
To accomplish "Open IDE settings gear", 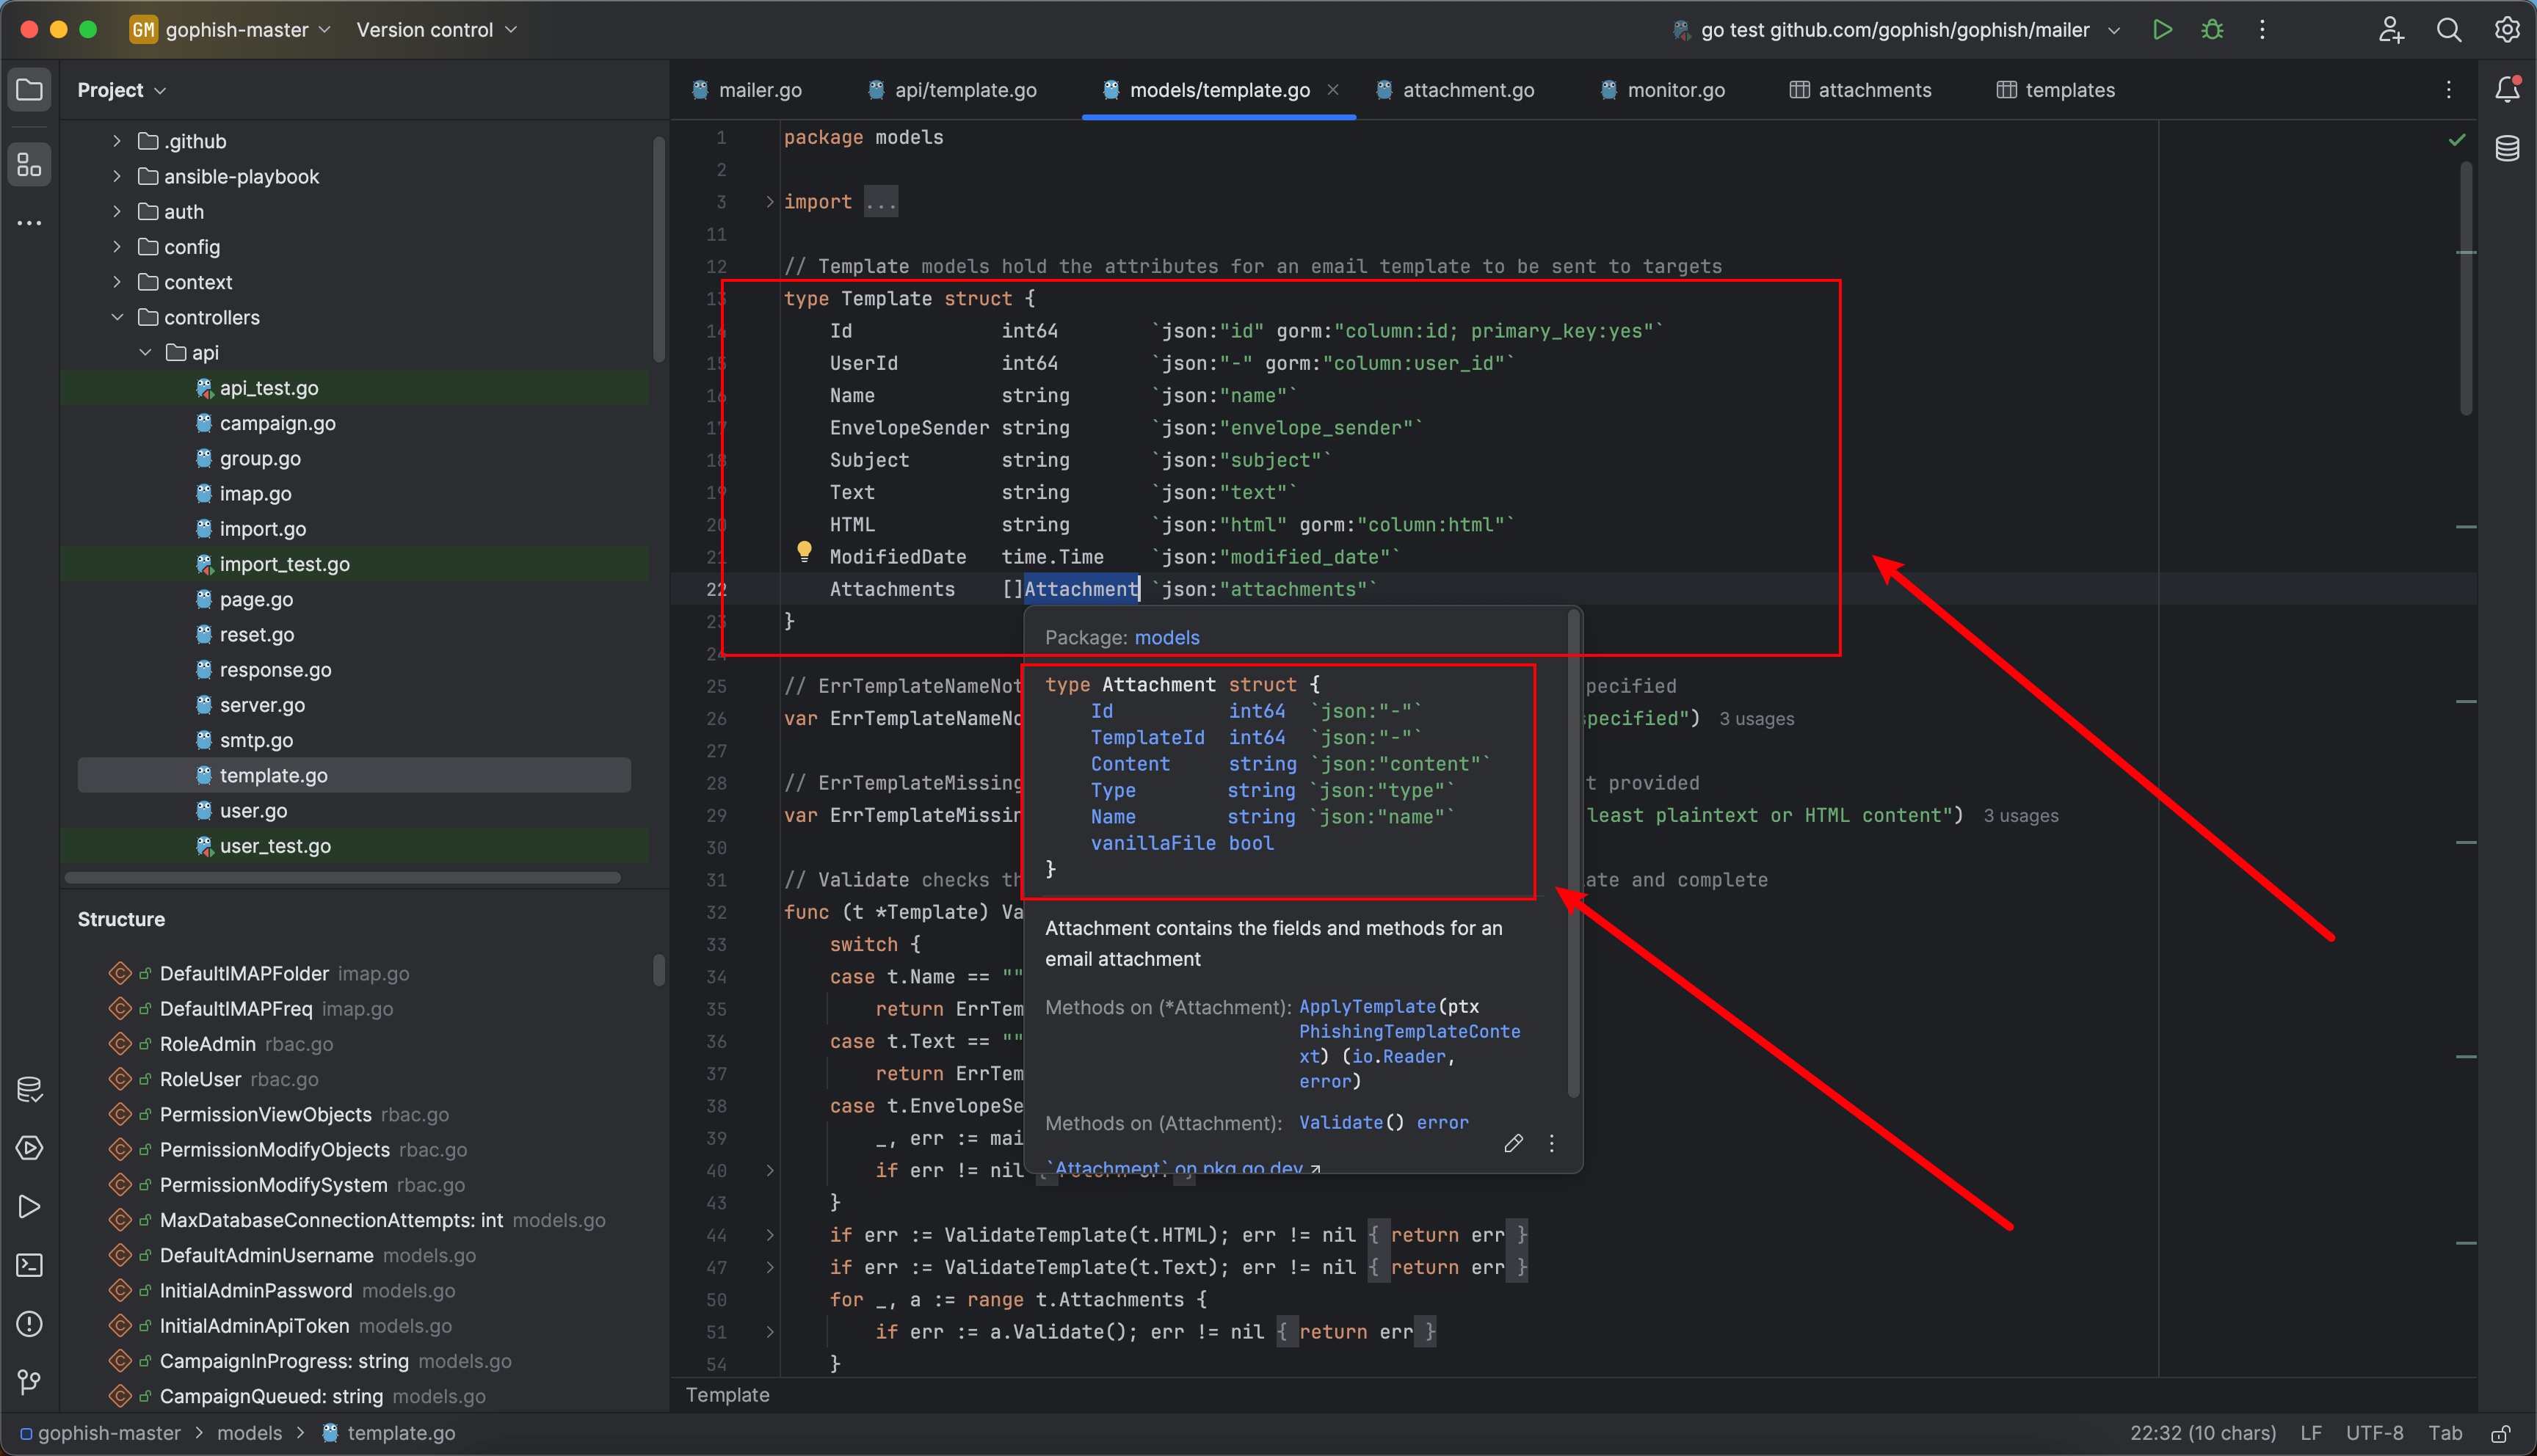I will pos(2507,30).
